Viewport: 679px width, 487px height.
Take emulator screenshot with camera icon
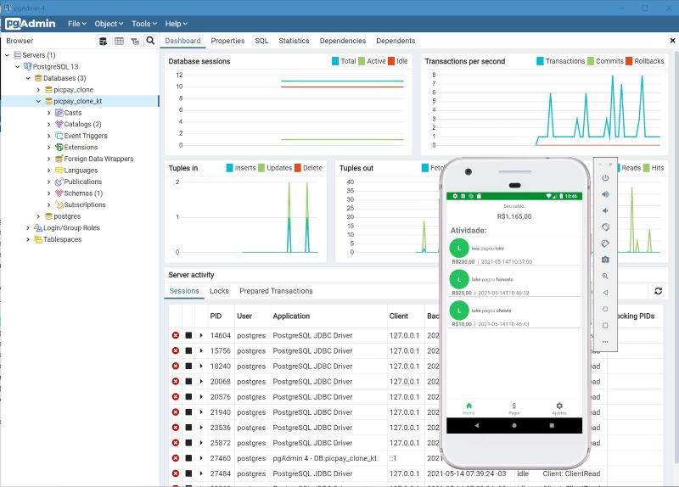pos(605,260)
